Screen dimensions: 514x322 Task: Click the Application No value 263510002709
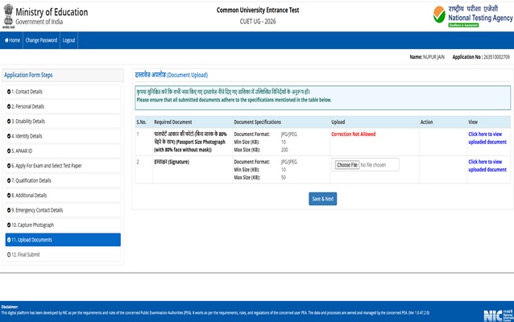point(496,57)
